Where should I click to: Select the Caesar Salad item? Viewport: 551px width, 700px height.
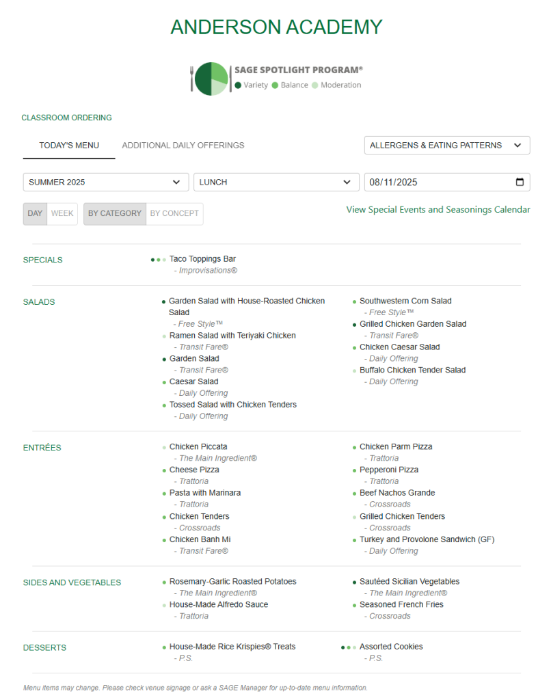193,381
